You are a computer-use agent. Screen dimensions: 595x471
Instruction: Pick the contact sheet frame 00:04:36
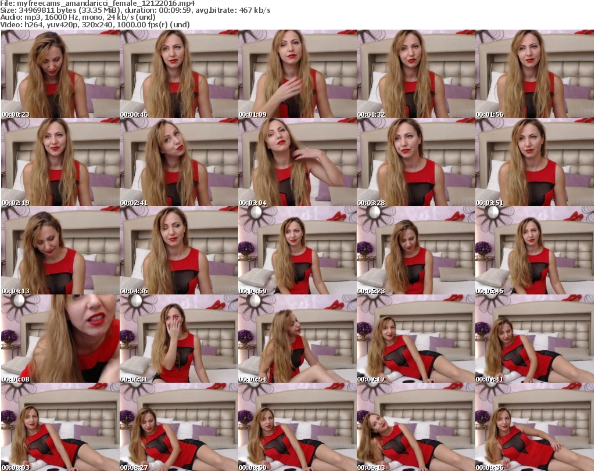(179, 250)
